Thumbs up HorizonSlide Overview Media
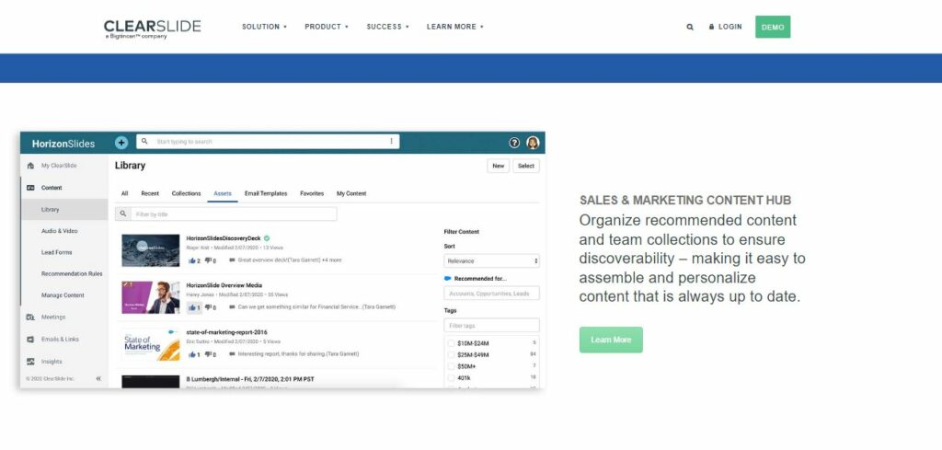Screen dimensions: 942x450 click(x=193, y=307)
